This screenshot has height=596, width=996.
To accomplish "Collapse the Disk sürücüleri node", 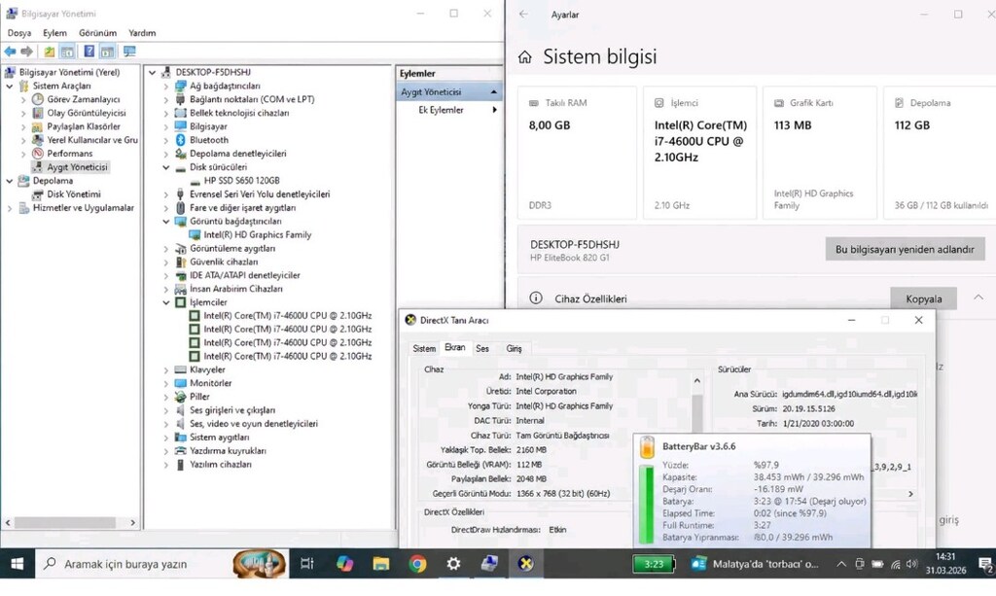I will (x=165, y=167).
